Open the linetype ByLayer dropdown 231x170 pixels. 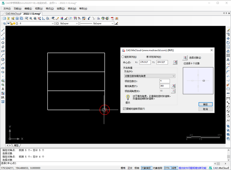[x=97, y=23]
